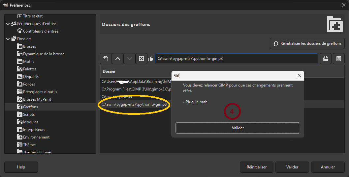Click the Contrôleurs d'entrée icon

20,31
